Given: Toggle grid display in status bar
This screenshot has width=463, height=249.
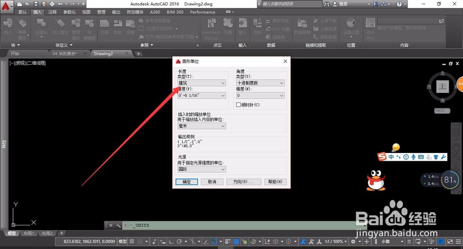Looking at the screenshot, I should pyautogui.click(x=131, y=241).
